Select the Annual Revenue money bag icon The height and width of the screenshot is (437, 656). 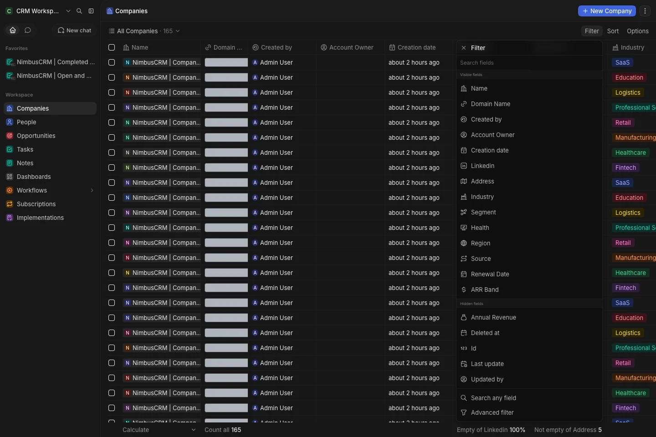pyautogui.click(x=464, y=317)
